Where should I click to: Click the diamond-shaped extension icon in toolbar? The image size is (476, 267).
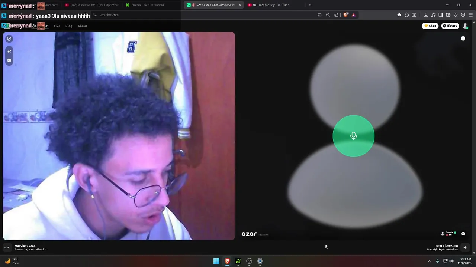pyautogui.click(x=399, y=15)
